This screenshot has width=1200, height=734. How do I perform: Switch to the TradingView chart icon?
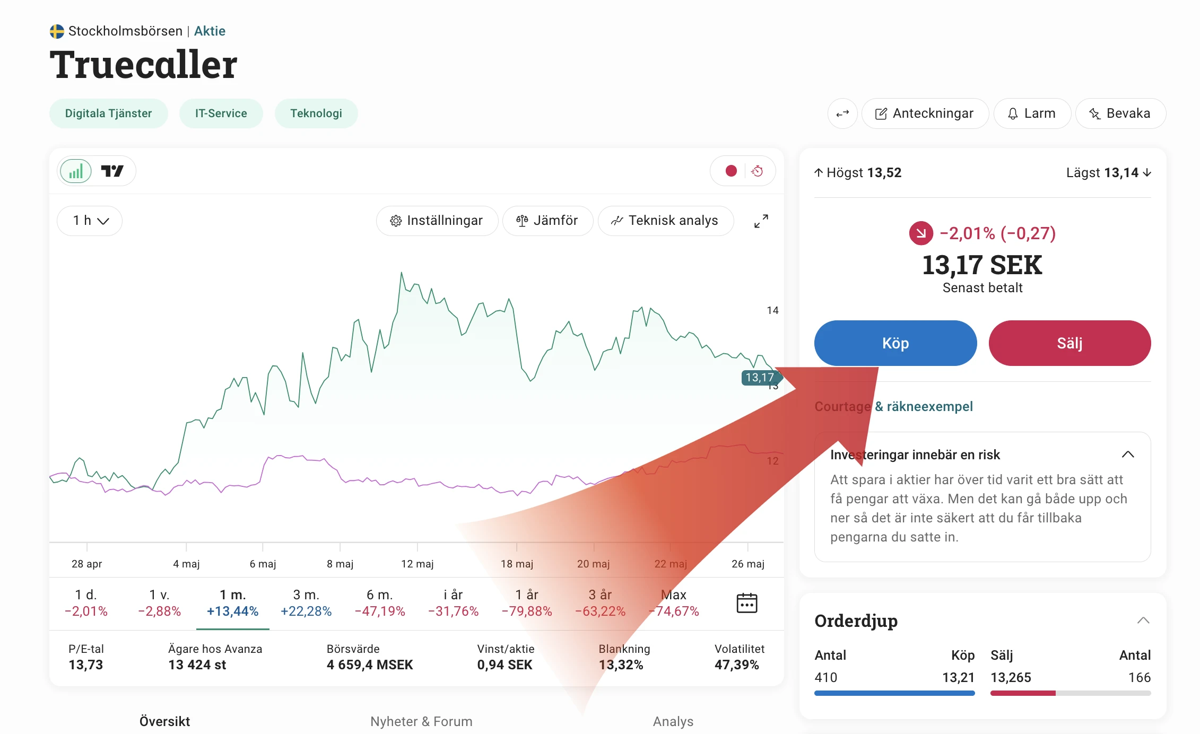click(112, 171)
